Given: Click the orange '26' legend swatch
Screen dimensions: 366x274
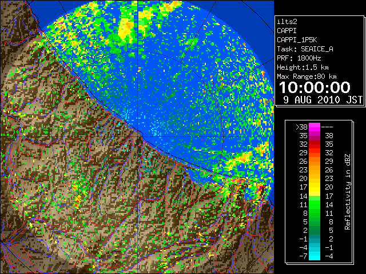Looking at the screenshot, I should (315, 161).
